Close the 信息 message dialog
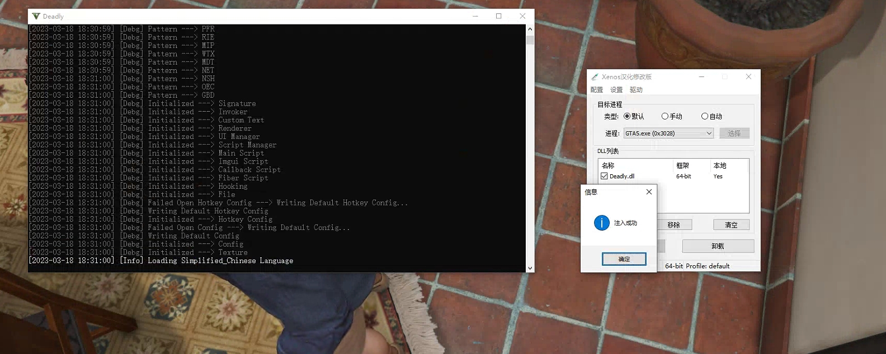The width and height of the screenshot is (886, 354). pos(649,192)
